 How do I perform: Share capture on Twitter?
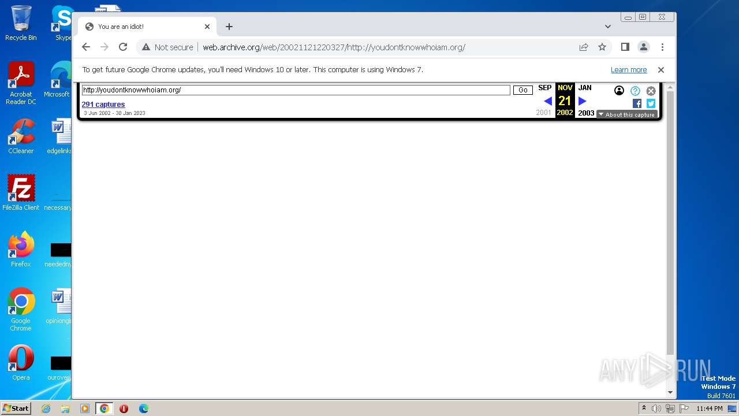coord(651,103)
